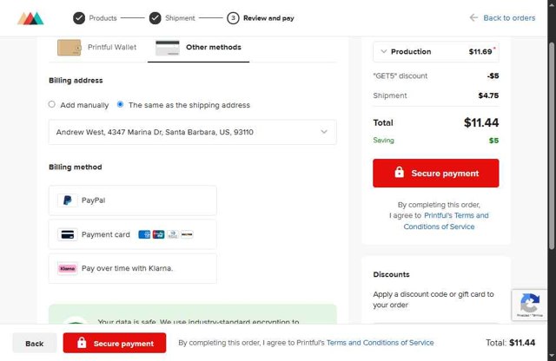Open the Terms and Conditions link in footer

click(x=380, y=343)
